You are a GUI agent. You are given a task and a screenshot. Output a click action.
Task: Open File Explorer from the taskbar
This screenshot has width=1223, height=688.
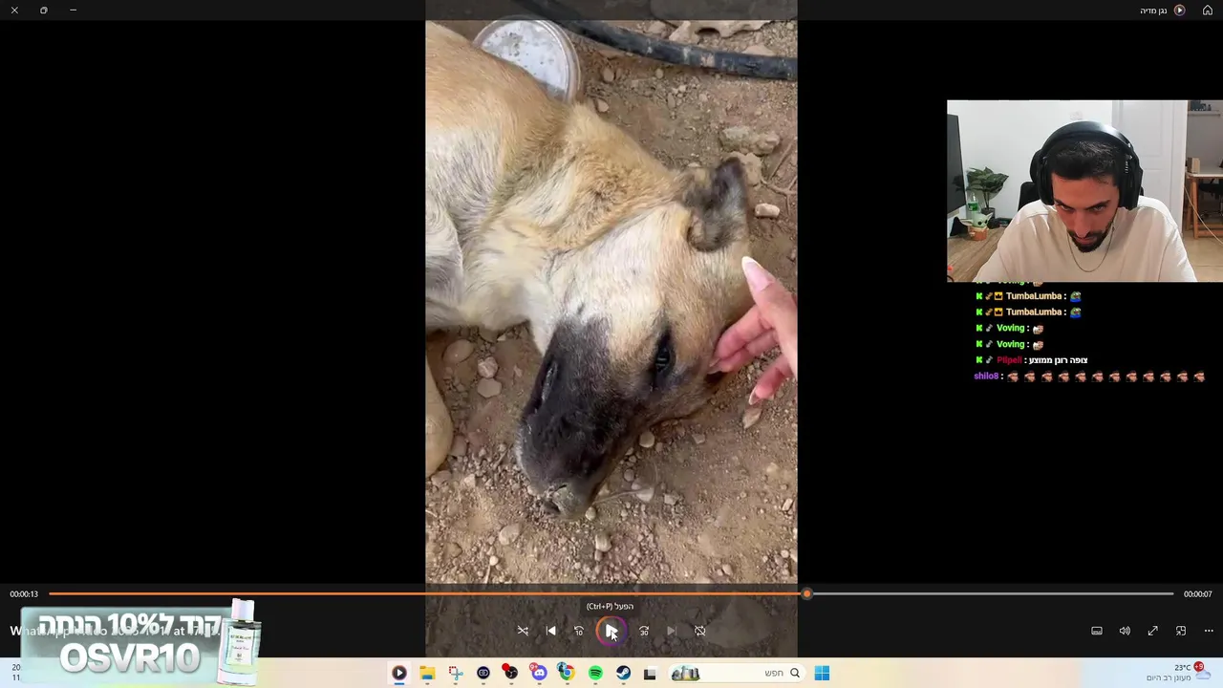point(427,673)
